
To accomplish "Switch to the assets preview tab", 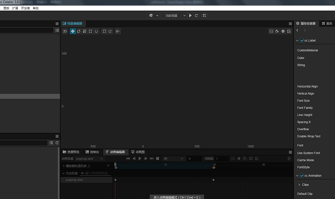I will point(71,152).
